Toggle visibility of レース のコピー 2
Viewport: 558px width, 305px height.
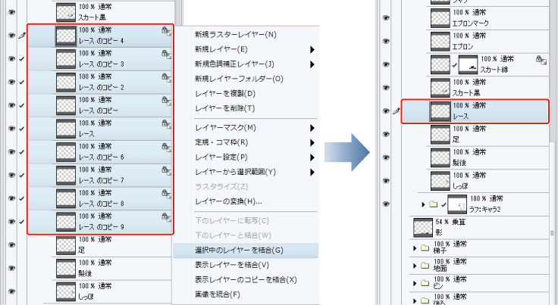click(x=11, y=82)
